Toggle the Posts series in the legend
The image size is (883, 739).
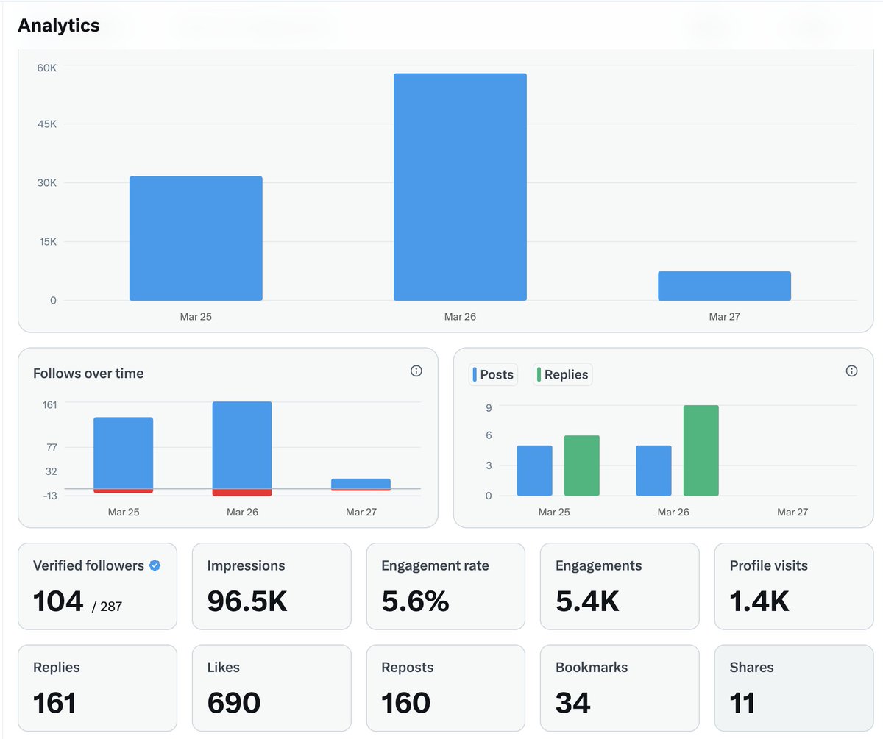(493, 374)
